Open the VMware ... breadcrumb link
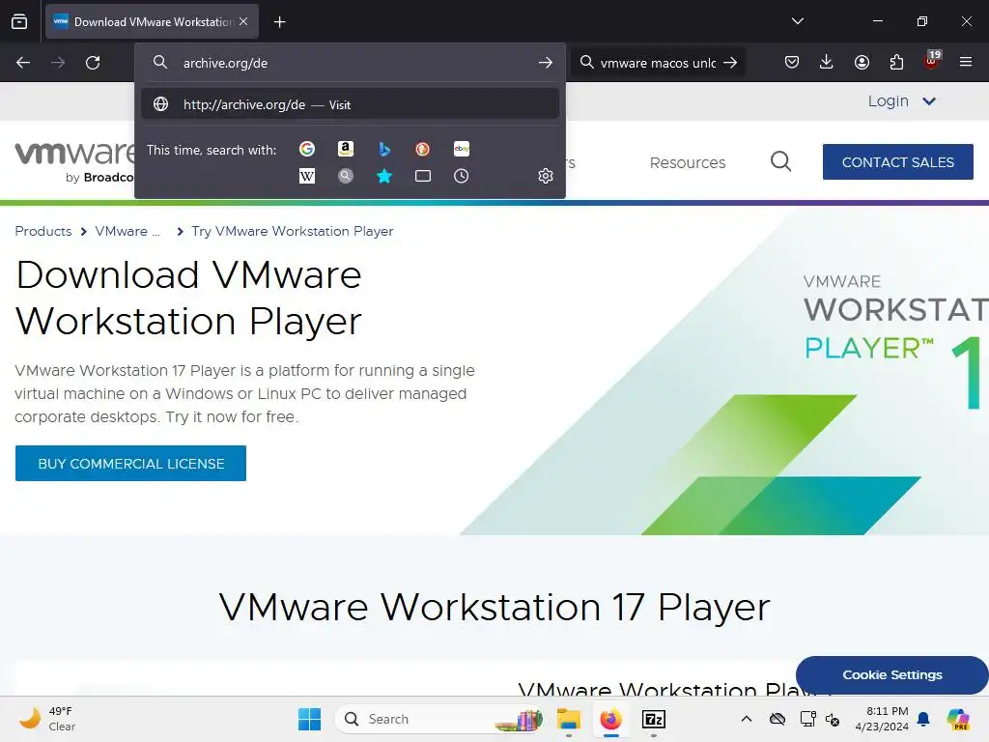 [x=127, y=231]
